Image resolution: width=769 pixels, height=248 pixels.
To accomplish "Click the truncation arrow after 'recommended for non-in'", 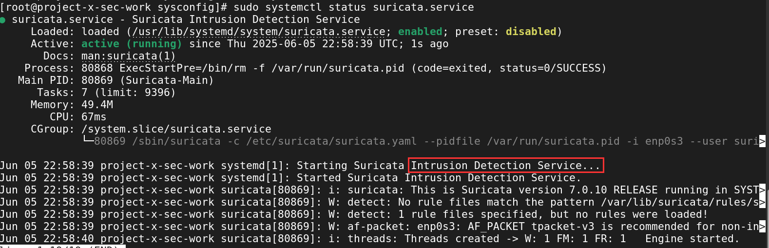I will (763, 227).
